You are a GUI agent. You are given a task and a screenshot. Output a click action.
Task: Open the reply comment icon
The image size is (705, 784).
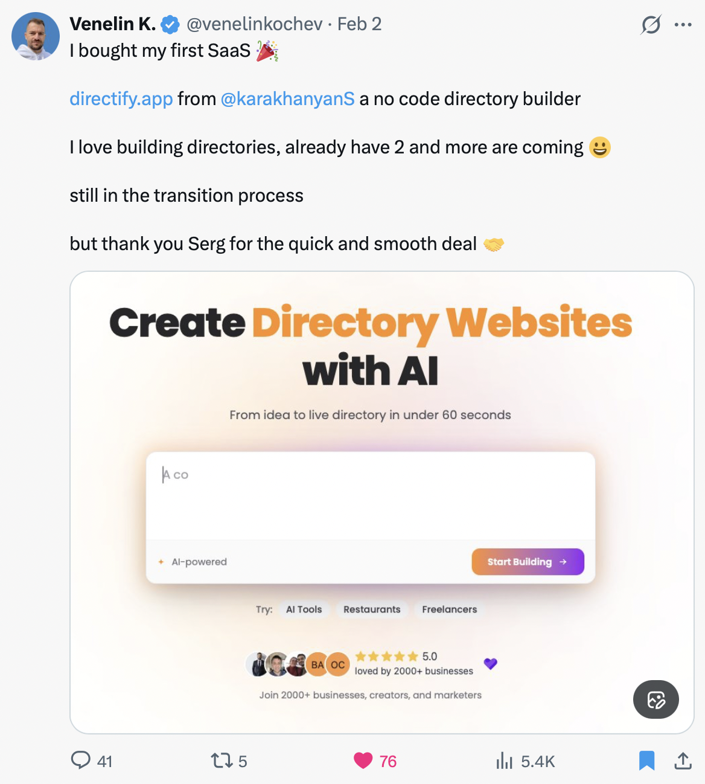tap(80, 760)
